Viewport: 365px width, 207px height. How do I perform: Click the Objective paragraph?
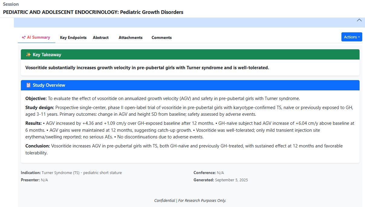tap(162, 99)
